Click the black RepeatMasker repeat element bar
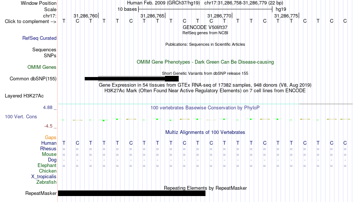The height and width of the screenshot is (202, 353). (132, 193)
